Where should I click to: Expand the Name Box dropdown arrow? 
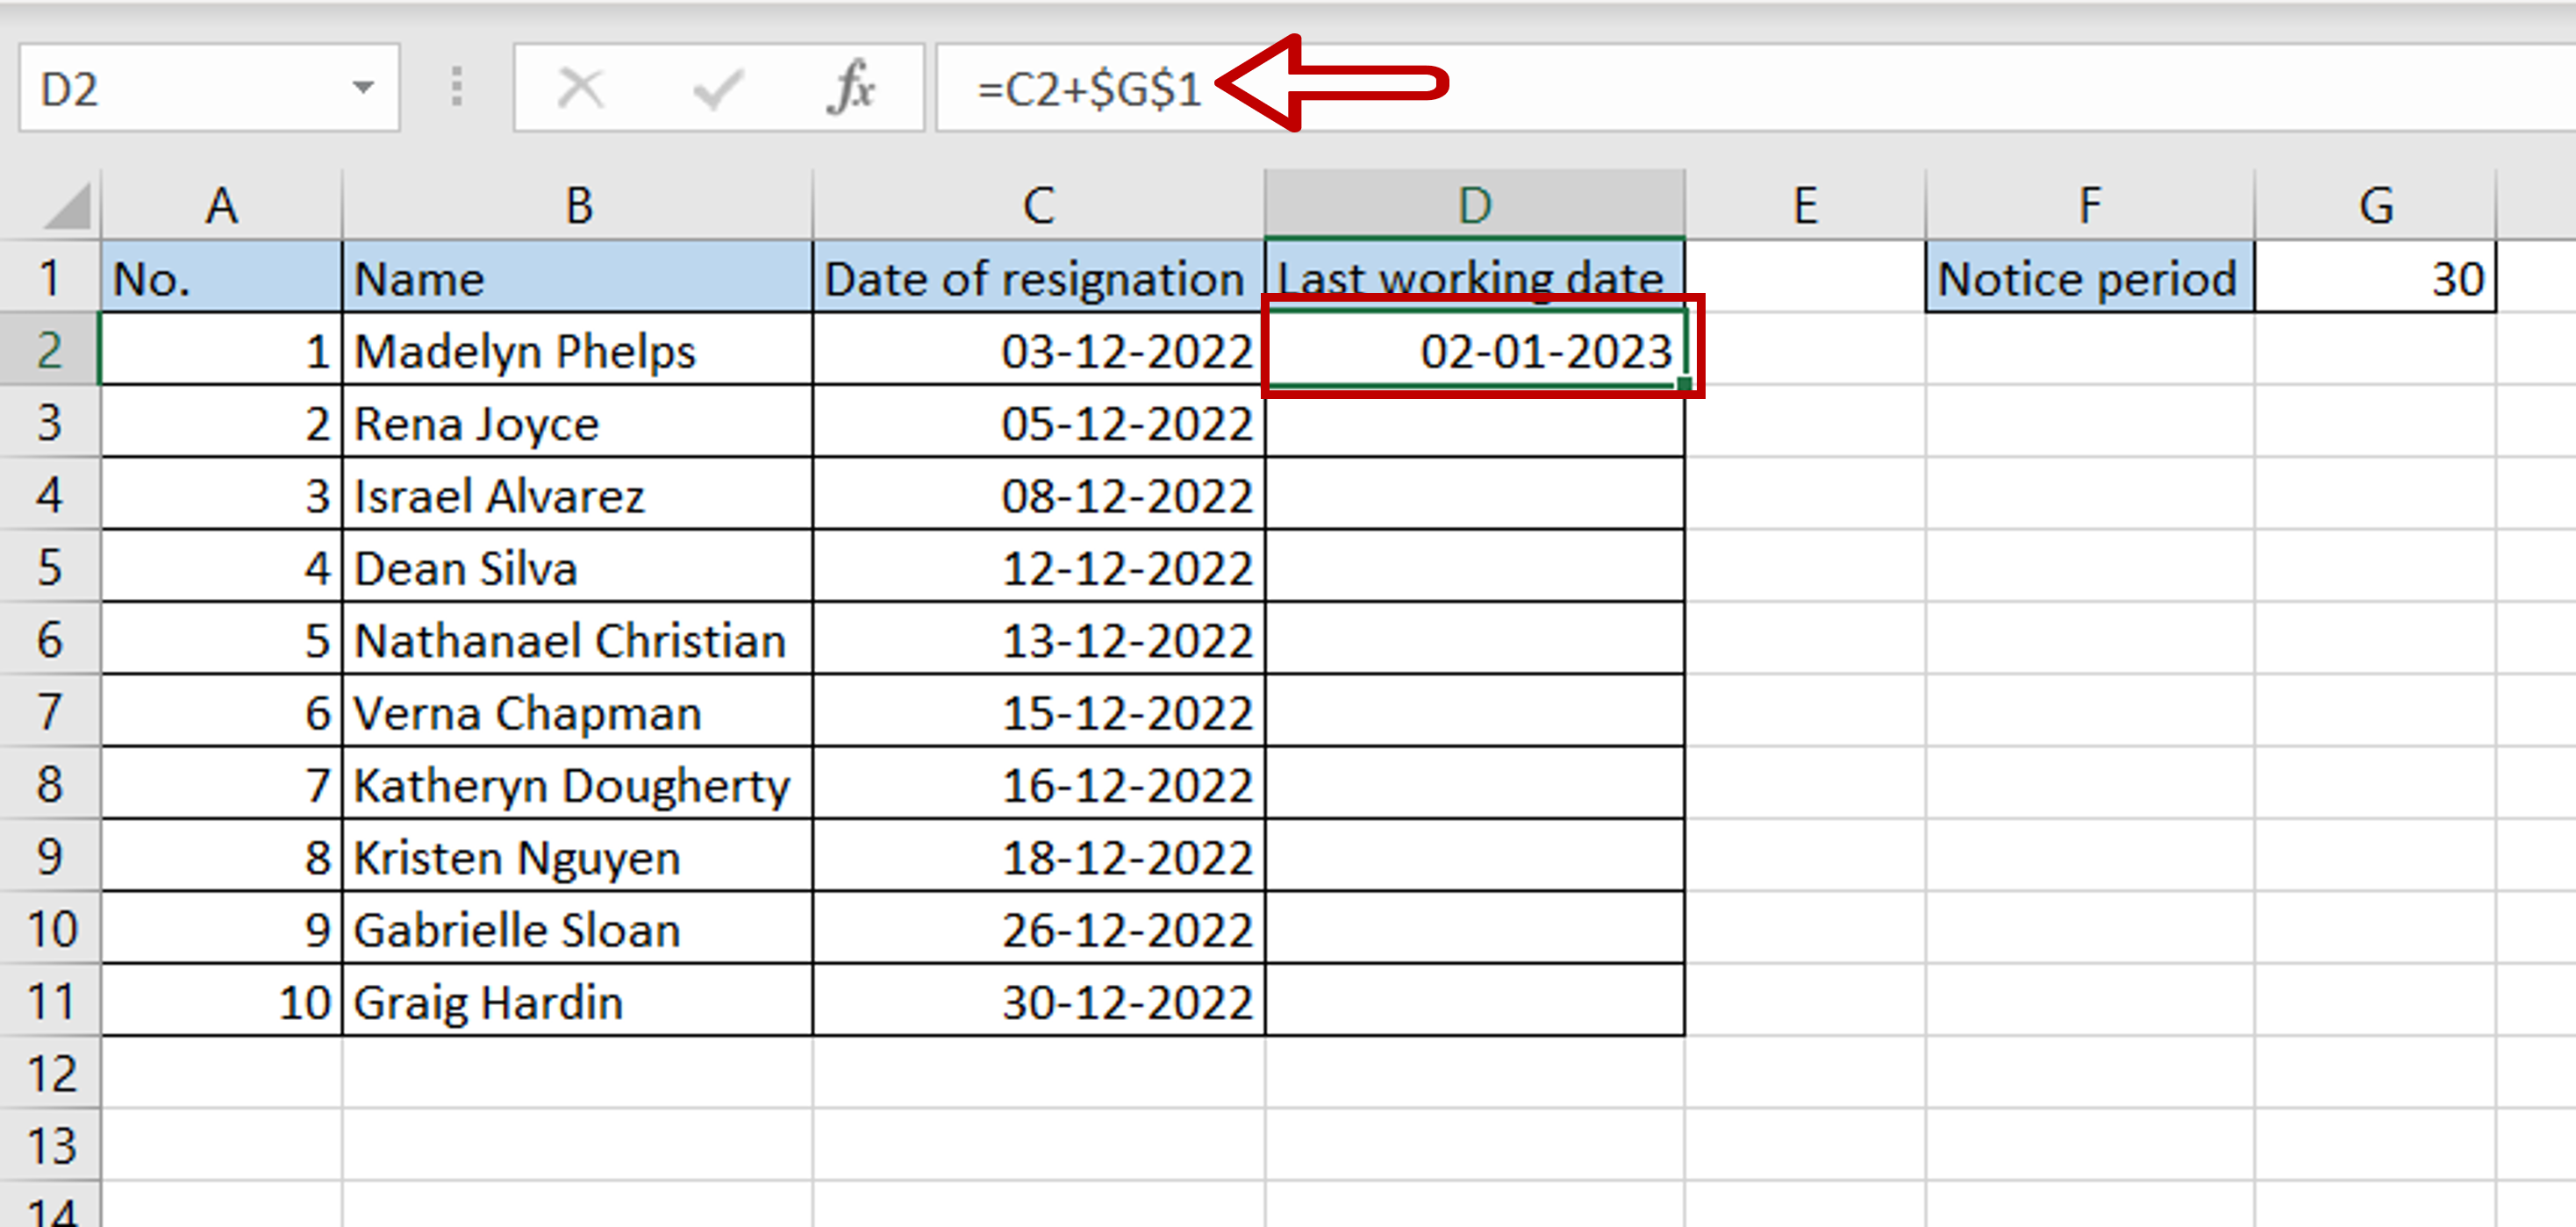(363, 88)
